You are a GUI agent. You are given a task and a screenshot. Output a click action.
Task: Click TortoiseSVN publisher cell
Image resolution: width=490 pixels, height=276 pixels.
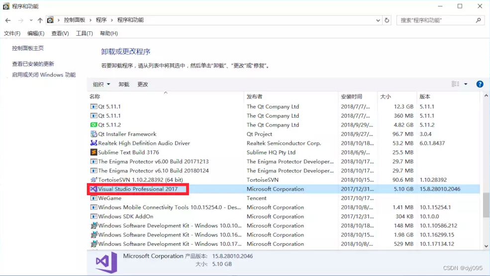tap(263, 180)
